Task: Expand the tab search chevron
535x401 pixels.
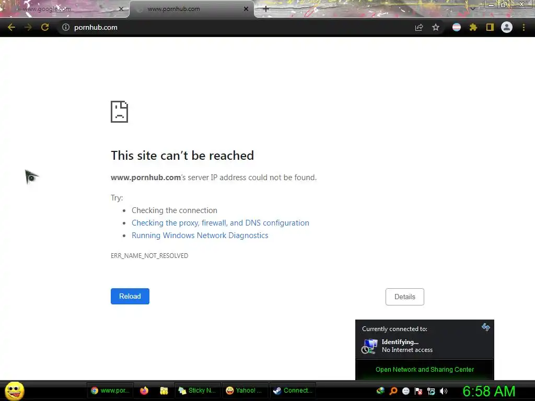Action: point(472,8)
